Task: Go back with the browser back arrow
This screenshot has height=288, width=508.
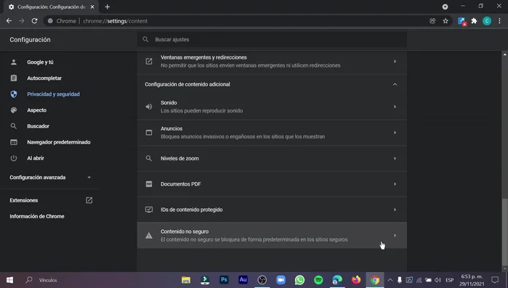Action: [x=9, y=21]
